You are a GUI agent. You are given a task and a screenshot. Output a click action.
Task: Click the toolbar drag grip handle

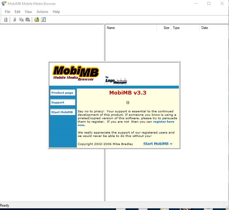pos(1,19)
